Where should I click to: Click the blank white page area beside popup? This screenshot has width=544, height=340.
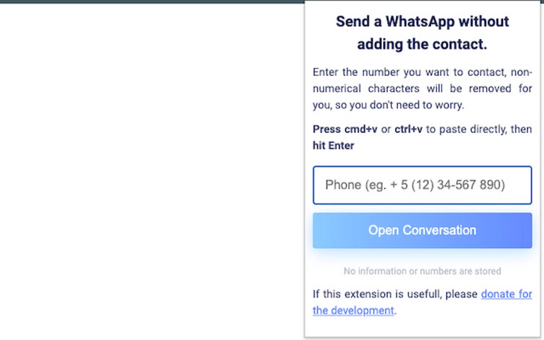(x=152, y=170)
